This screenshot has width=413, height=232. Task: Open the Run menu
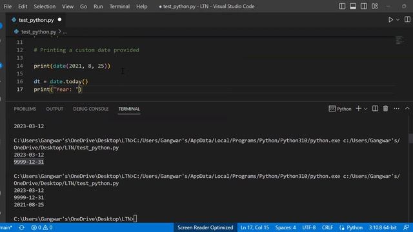click(98, 6)
